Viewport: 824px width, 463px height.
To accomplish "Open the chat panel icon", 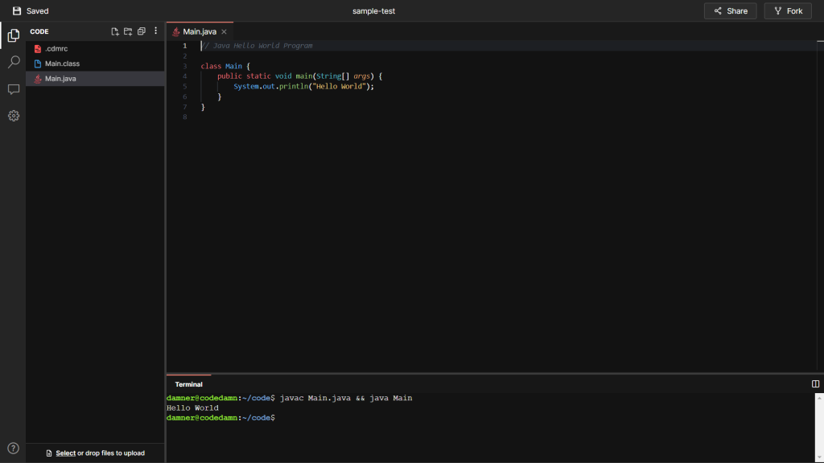I will 14,89.
